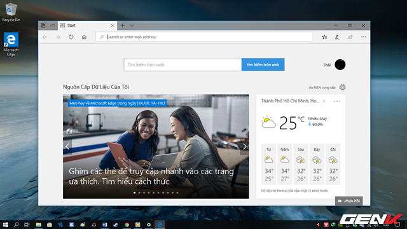Click the CN forecast day

coord(333,164)
